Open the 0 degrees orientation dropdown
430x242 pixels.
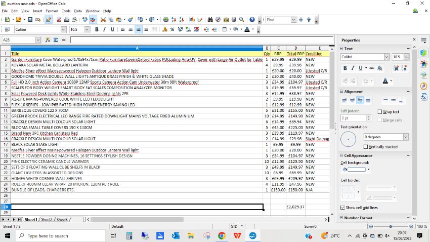coord(406,137)
